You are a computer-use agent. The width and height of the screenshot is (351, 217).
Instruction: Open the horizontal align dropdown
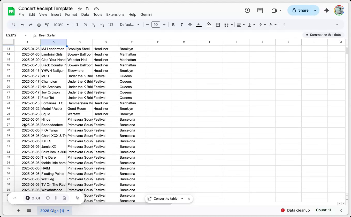tap(241, 25)
